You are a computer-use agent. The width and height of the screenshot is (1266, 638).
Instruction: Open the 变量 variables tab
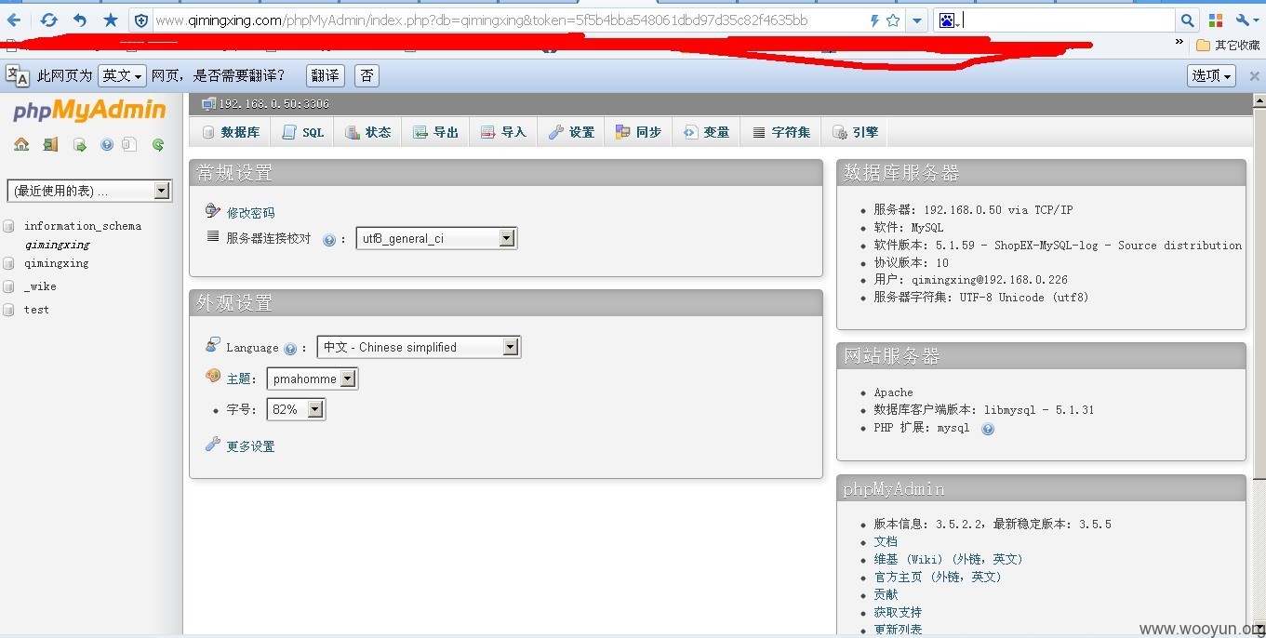(706, 132)
